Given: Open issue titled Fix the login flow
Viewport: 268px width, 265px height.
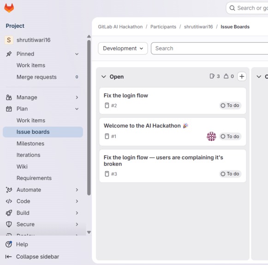Looking at the screenshot, I should [126, 95].
